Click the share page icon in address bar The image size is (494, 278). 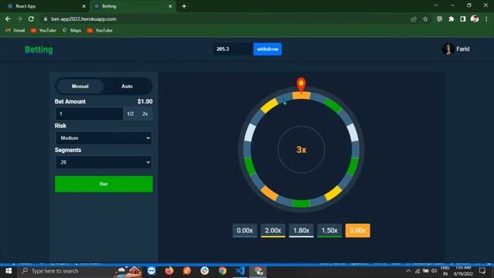click(x=414, y=19)
